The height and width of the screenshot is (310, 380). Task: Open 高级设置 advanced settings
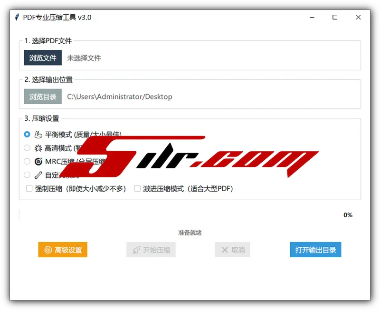point(63,250)
